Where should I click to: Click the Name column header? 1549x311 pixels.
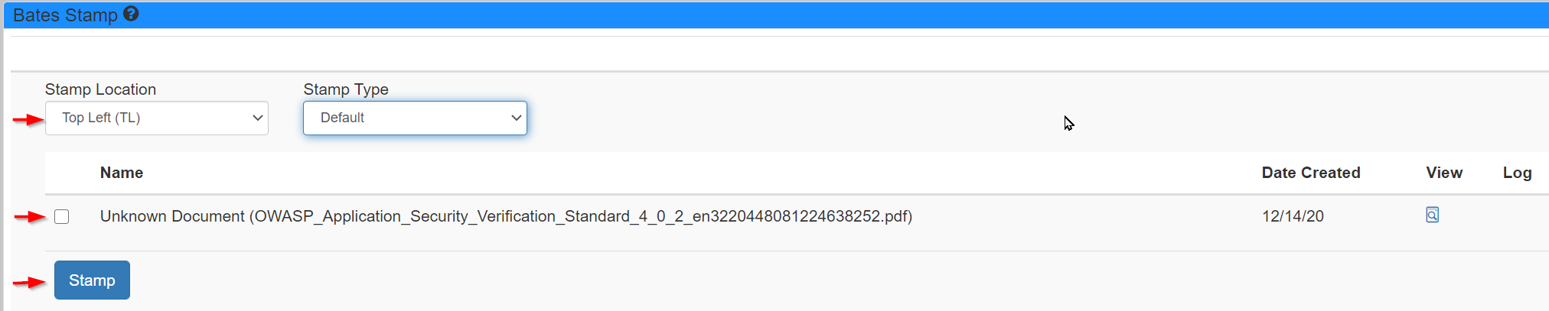click(x=122, y=173)
